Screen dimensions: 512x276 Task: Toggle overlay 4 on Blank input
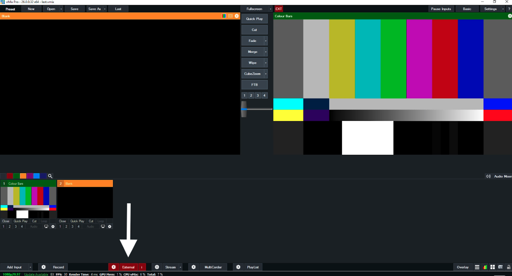coord(78,227)
